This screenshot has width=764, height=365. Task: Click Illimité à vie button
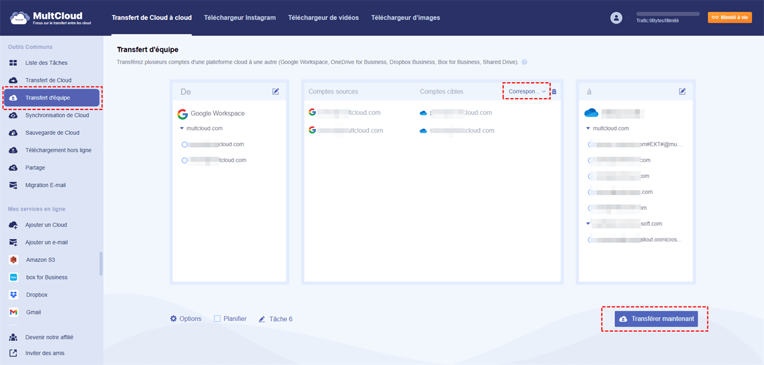tap(730, 18)
